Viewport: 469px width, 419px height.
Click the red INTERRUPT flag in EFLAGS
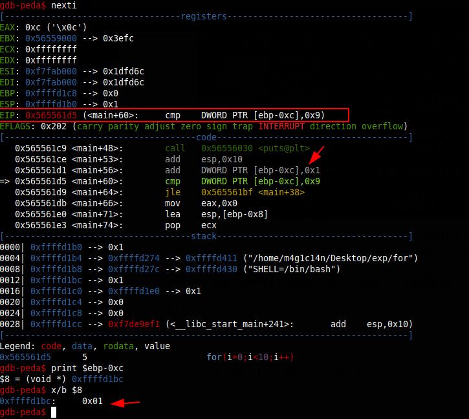[x=281, y=126]
